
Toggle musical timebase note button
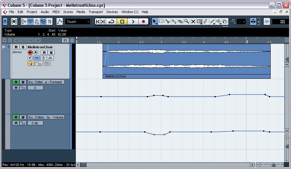(x=31, y=64)
